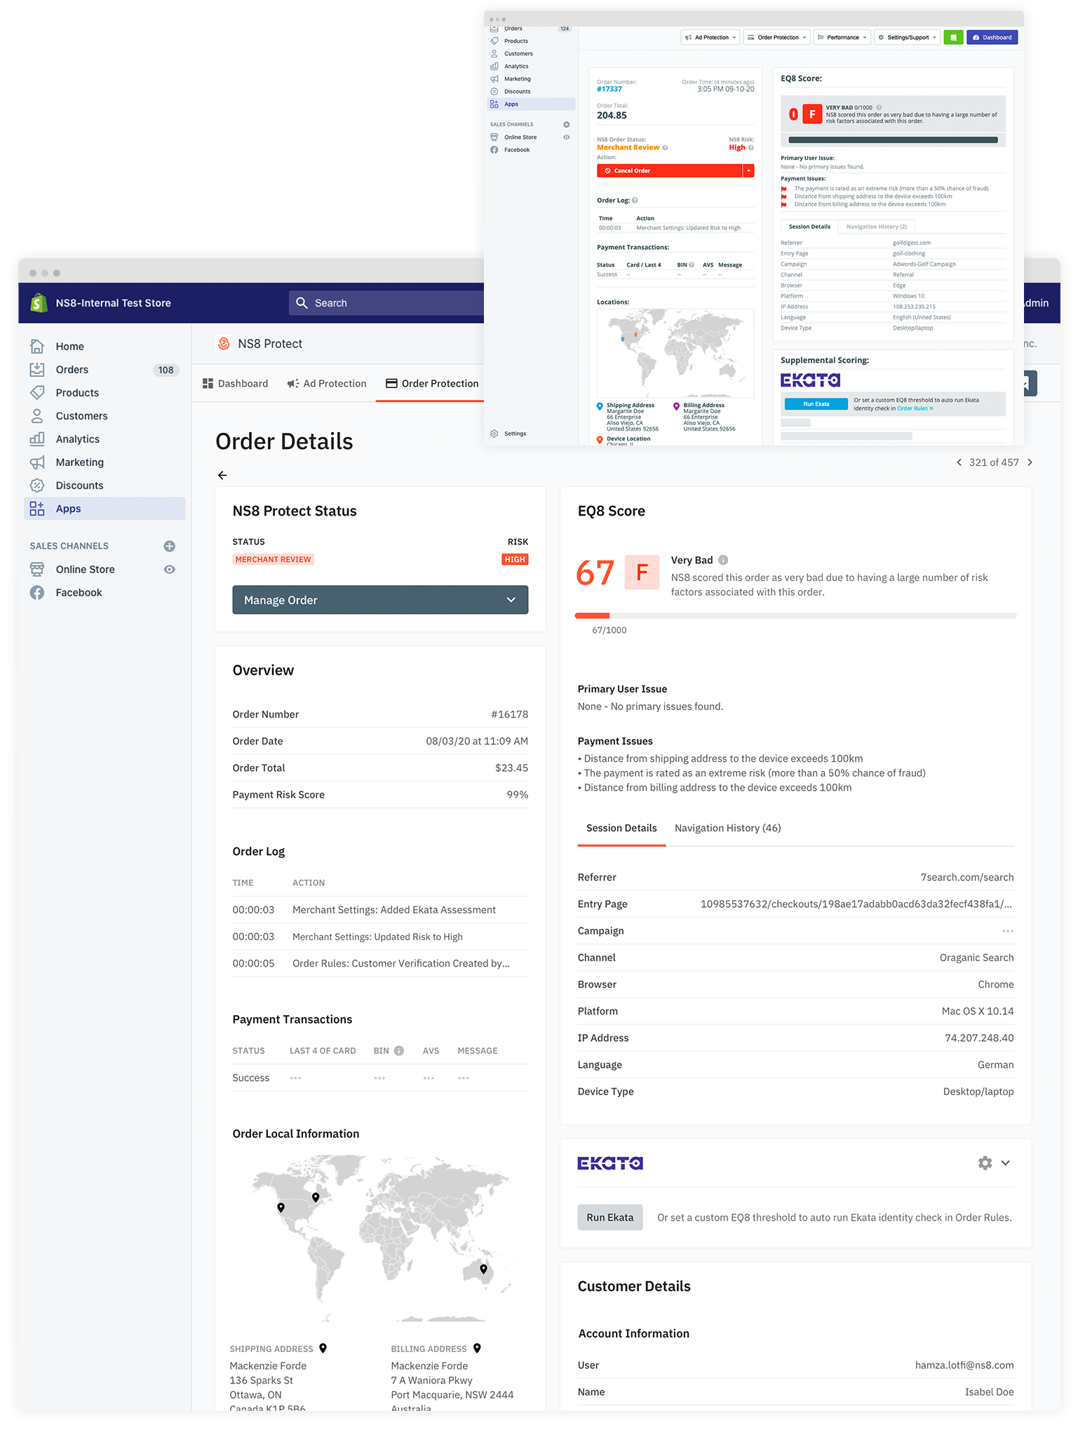
Task: Open the Analytics chart icon in the main window sidebar
Action: point(37,439)
